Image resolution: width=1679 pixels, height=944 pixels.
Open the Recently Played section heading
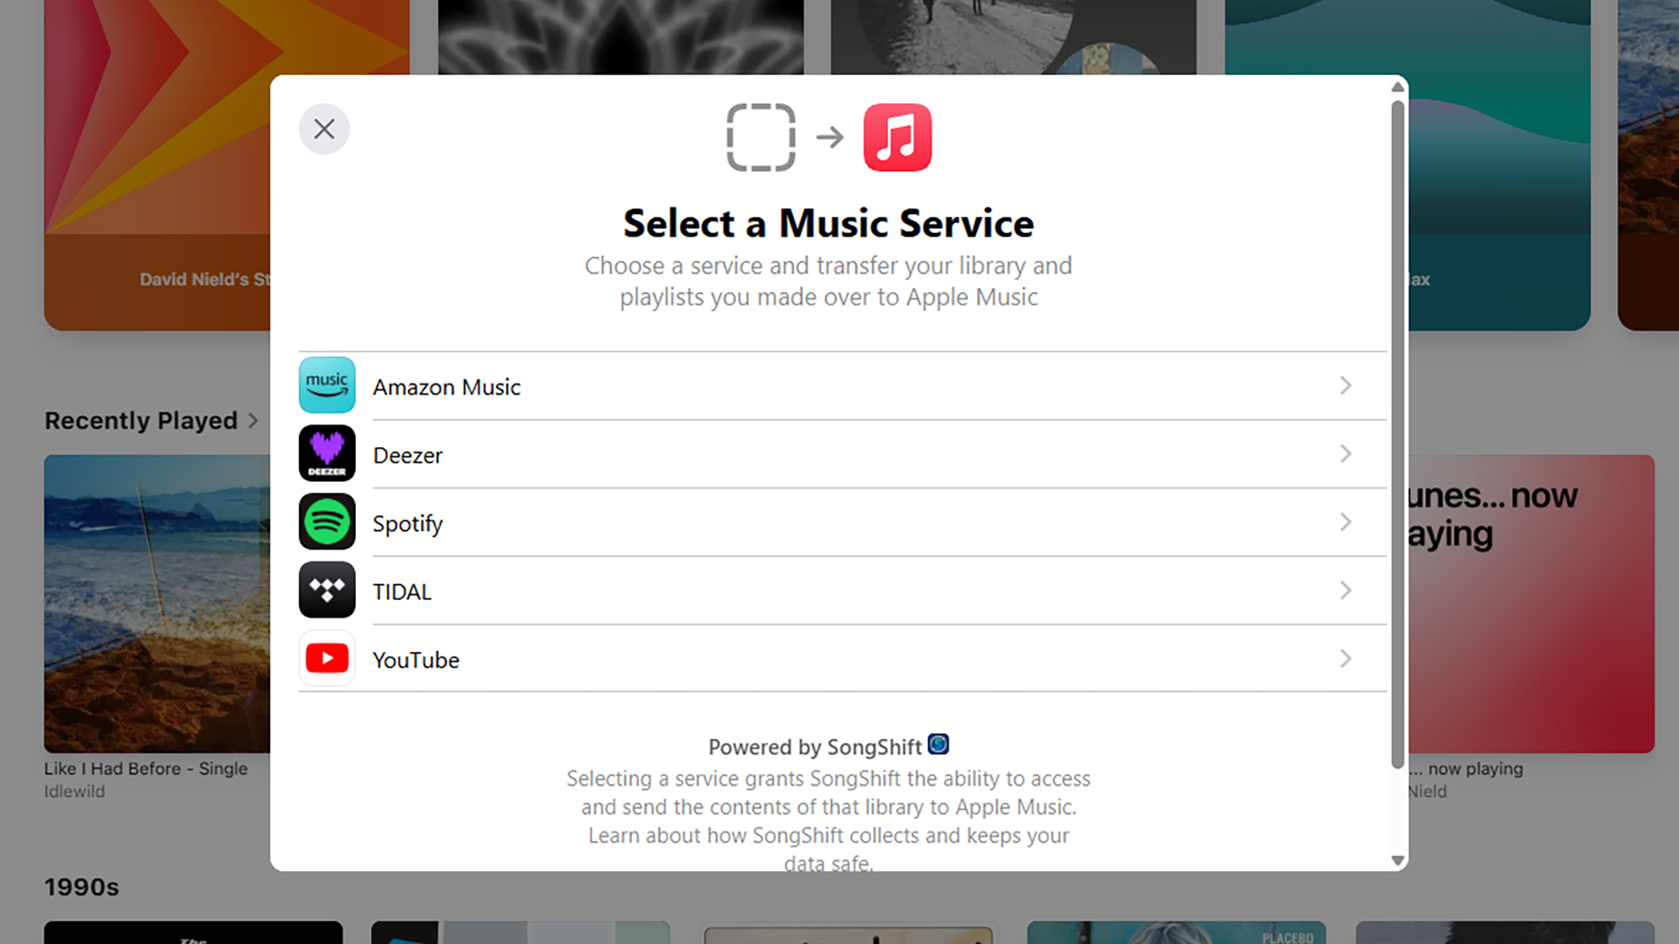pos(141,420)
